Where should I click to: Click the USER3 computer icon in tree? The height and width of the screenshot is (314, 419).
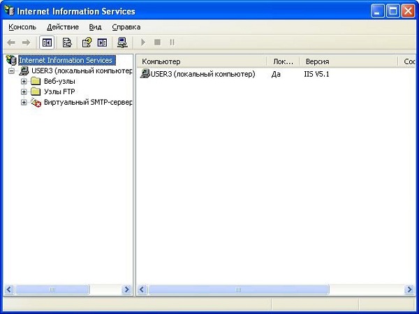[24, 70]
